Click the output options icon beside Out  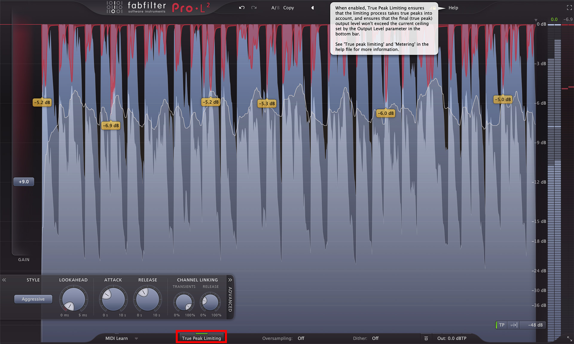[426, 338]
